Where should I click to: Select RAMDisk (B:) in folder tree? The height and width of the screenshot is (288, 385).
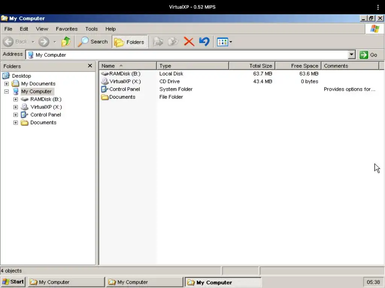pos(45,99)
